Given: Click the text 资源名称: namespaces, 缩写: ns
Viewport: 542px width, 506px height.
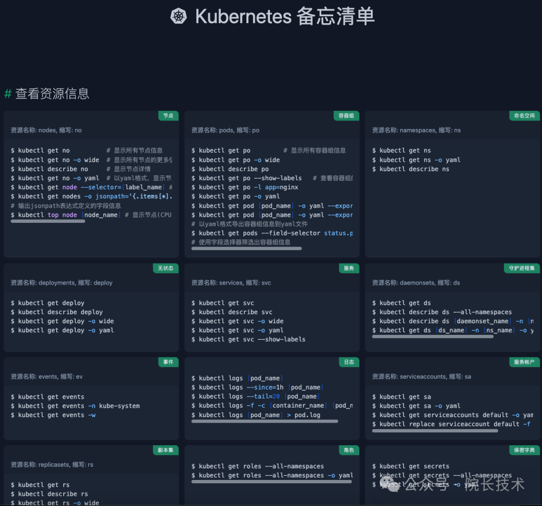Looking at the screenshot, I should [417, 131].
